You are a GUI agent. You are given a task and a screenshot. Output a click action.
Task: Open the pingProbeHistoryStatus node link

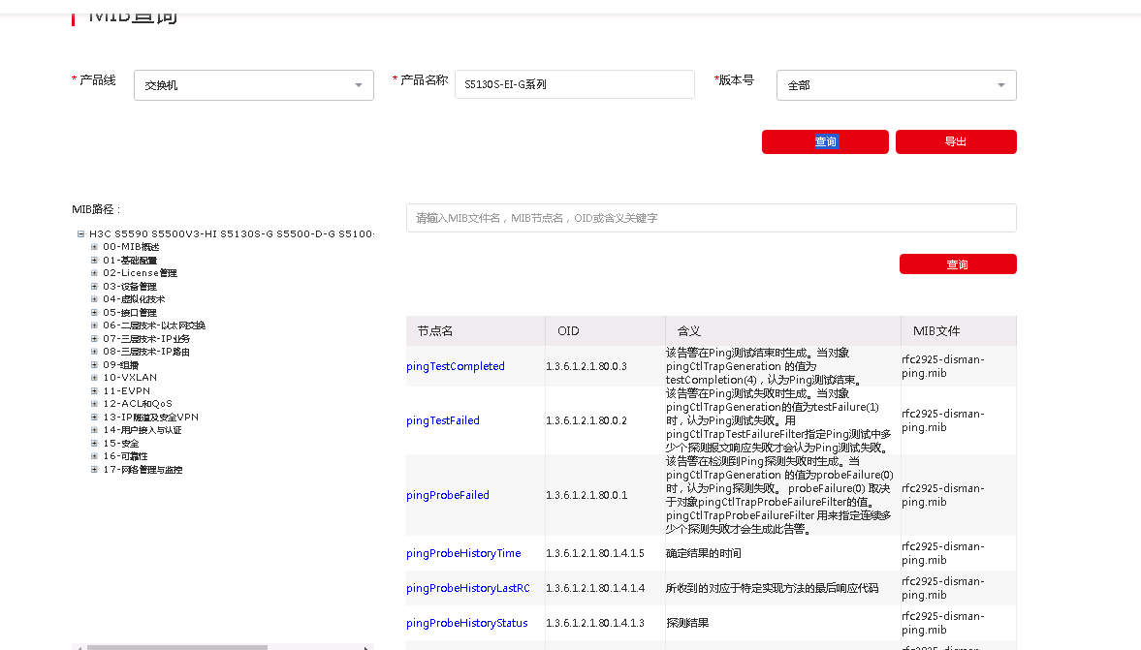pos(467,623)
